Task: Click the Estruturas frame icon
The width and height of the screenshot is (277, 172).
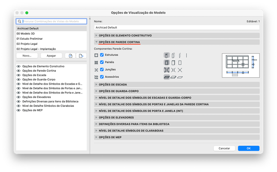Action: coord(96,55)
